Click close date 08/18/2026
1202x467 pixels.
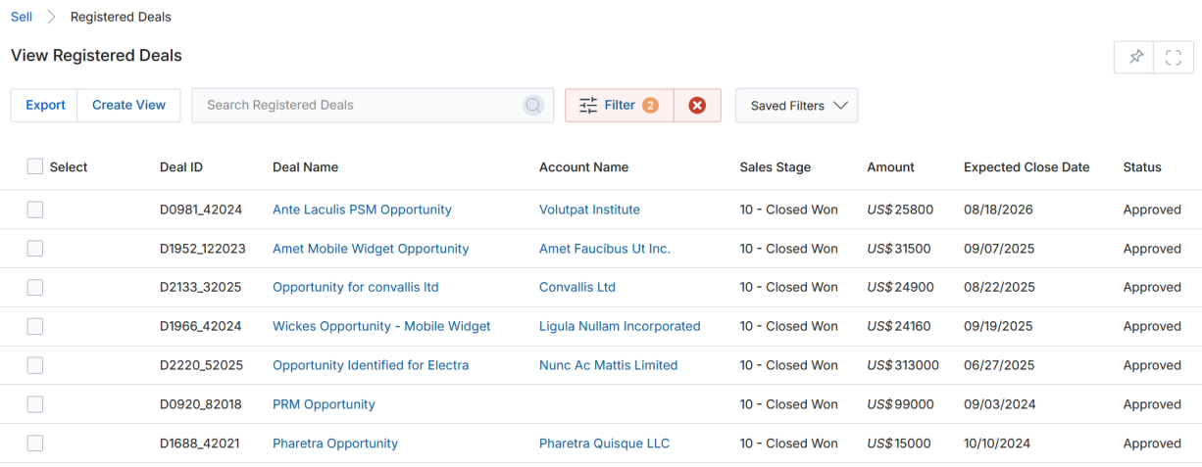998,210
